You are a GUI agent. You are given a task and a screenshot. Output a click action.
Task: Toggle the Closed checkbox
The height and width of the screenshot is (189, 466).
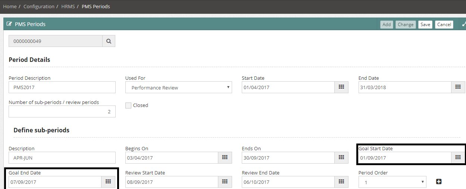[128, 105]
